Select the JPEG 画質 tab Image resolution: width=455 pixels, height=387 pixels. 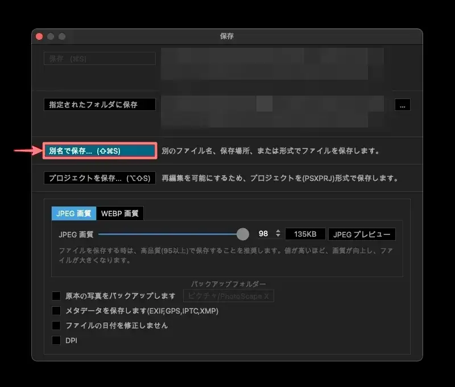[73, 213]
